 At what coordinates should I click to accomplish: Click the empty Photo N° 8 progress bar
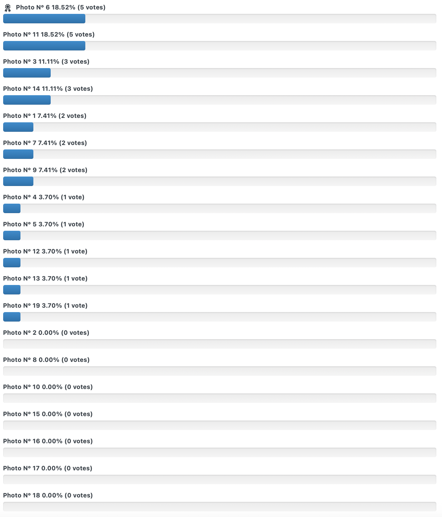(x=219, y=371)
